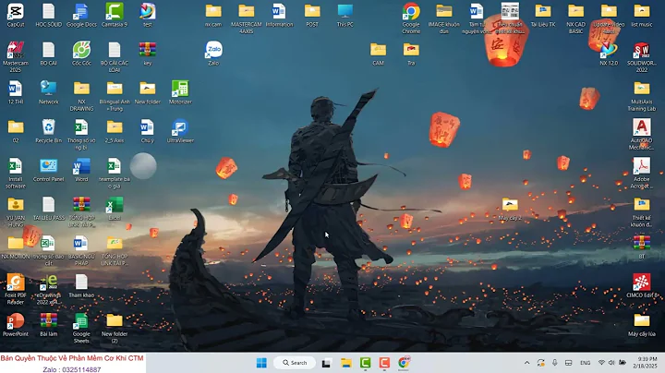The height and width of the screenshot is (373, 665).
Task: Open Google Chrome desktop shortcut
Action: point(411,18)
